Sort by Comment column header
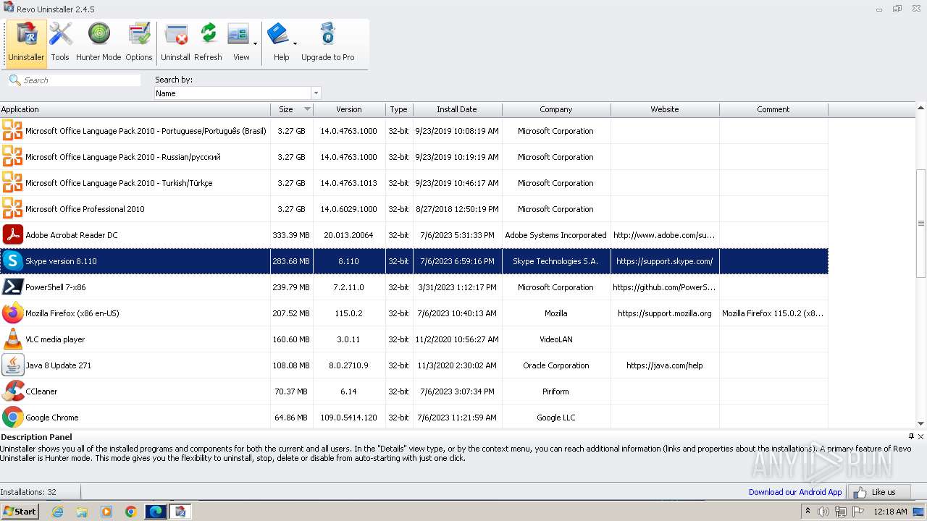Screen dimensions: 927x521 coord(773,109)
